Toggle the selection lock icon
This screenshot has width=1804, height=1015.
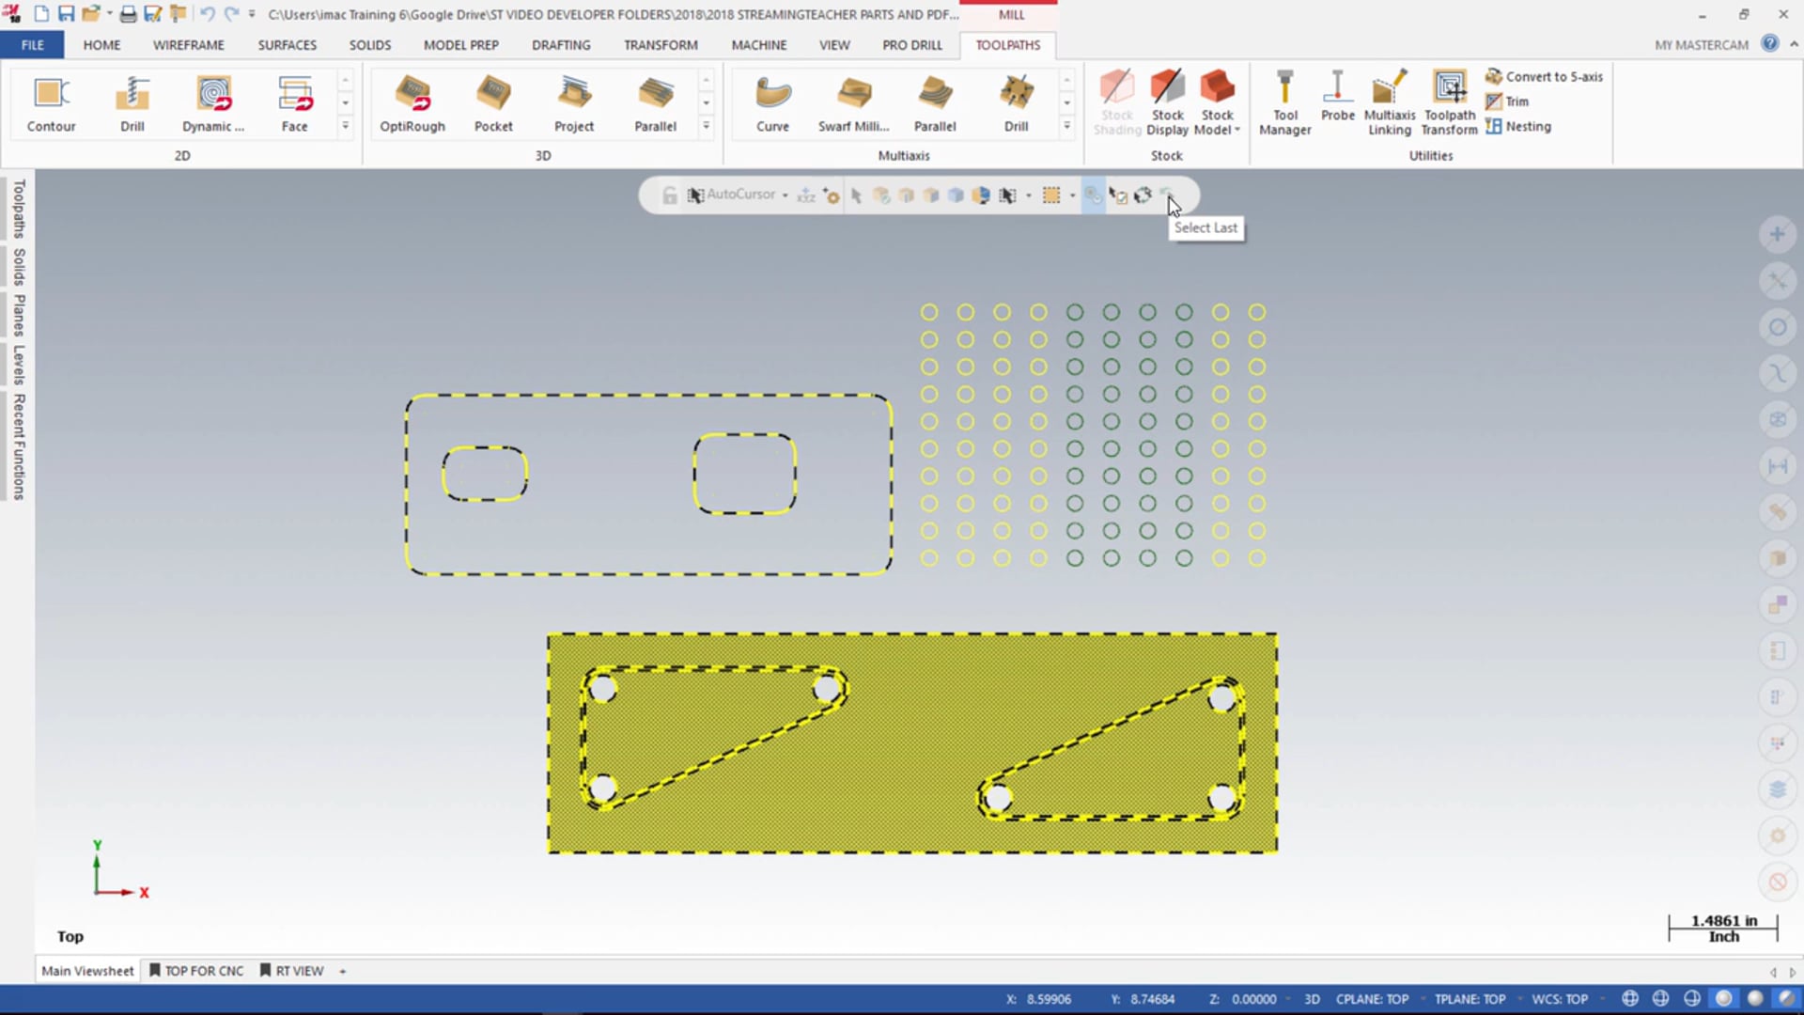pos(669,195)
